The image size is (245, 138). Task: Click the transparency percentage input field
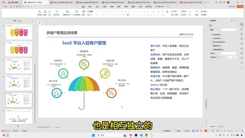(x=230, y=57)
